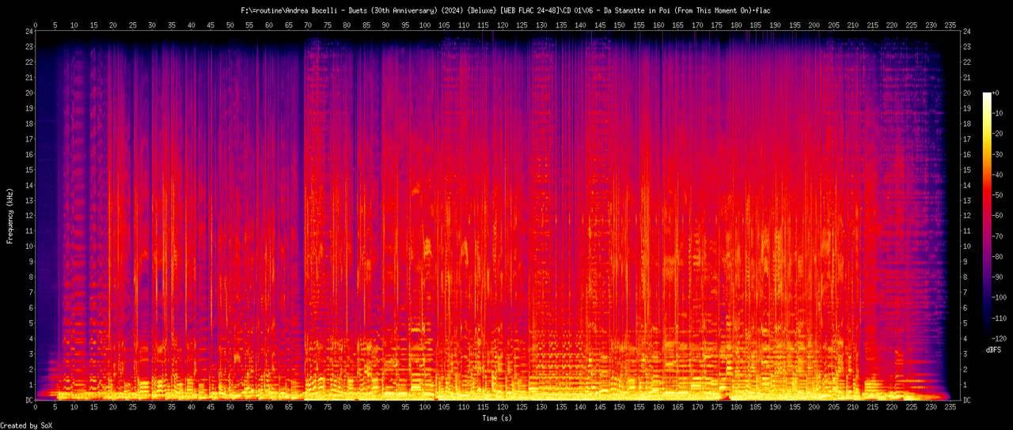Click the "dBFS" label under the color scale
Image resolution: width=1013 pixels, height=430 pixels.
(995, 349)
